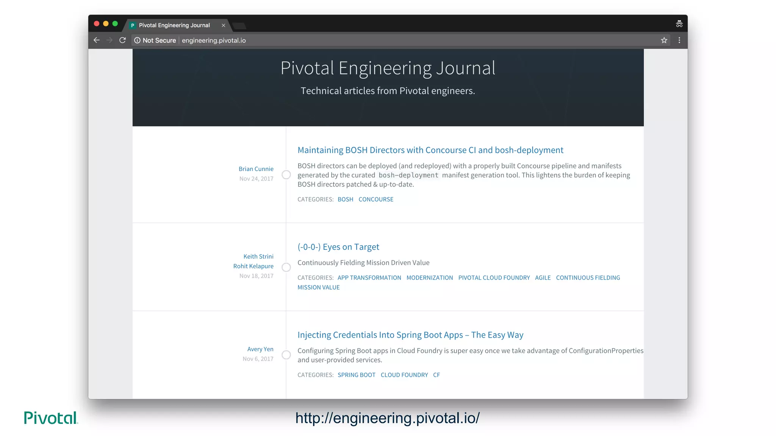Open the AGILE category
This screenshot has height=436, width=776.
point(543,278)
